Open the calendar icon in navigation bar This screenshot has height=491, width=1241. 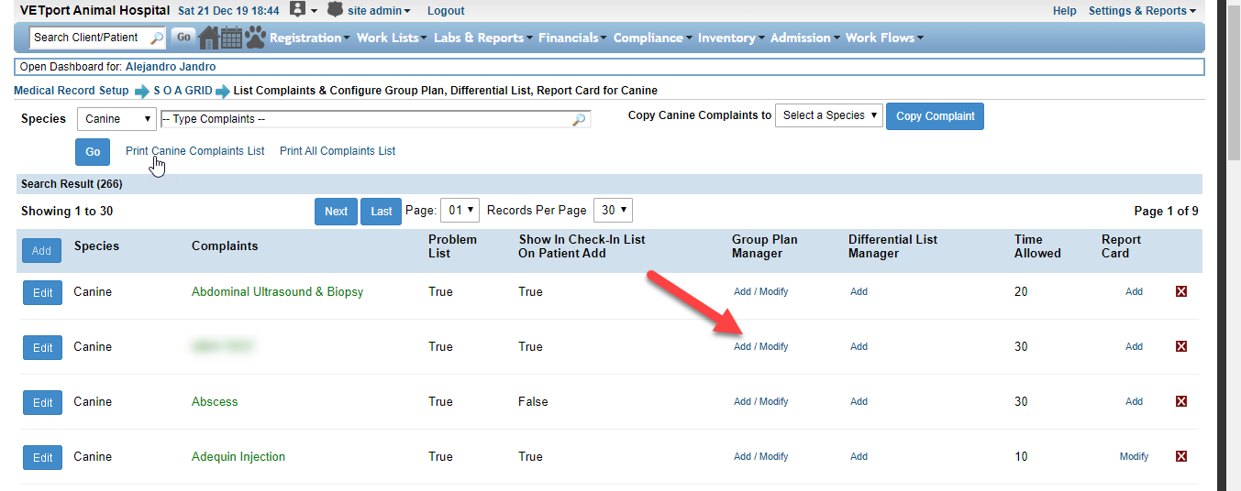coord(231,38)
